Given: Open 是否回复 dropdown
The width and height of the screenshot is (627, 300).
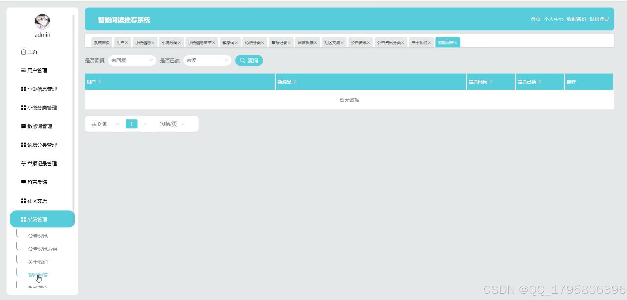Looking at the screenshot, I should click(132, 60).
